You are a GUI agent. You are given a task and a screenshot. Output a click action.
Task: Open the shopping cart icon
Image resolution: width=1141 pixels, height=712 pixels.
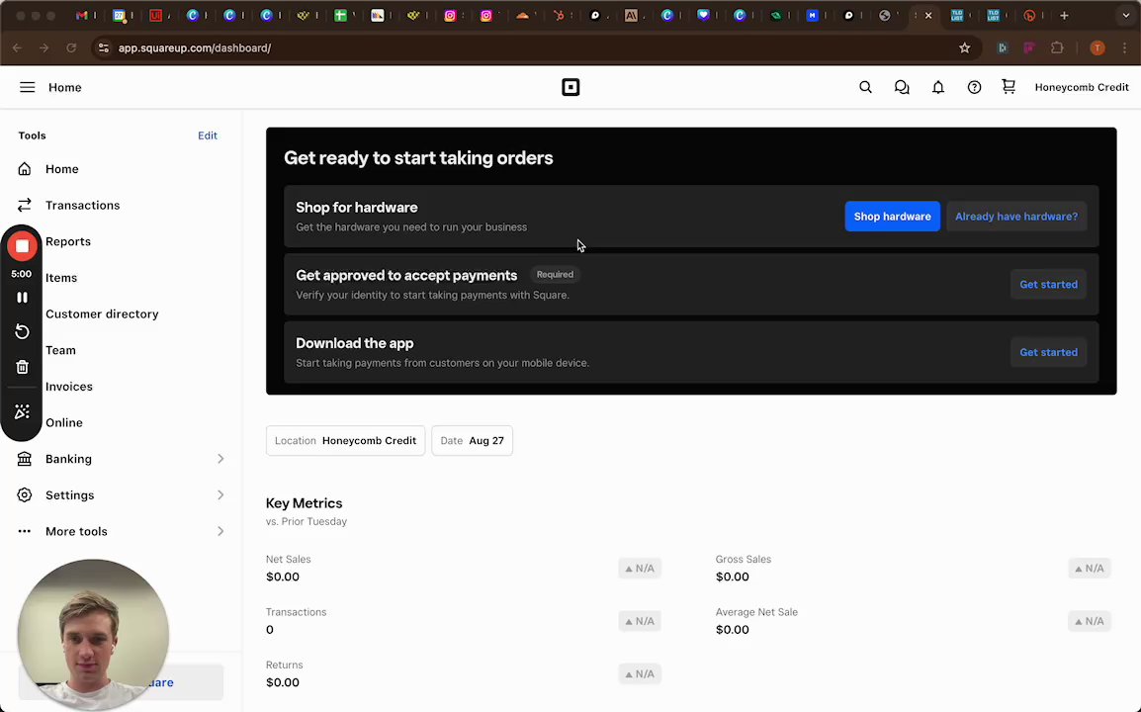click(1009, 87)
